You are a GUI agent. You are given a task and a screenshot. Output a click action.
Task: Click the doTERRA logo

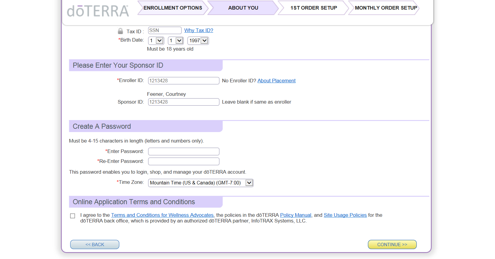coord(98,11)
